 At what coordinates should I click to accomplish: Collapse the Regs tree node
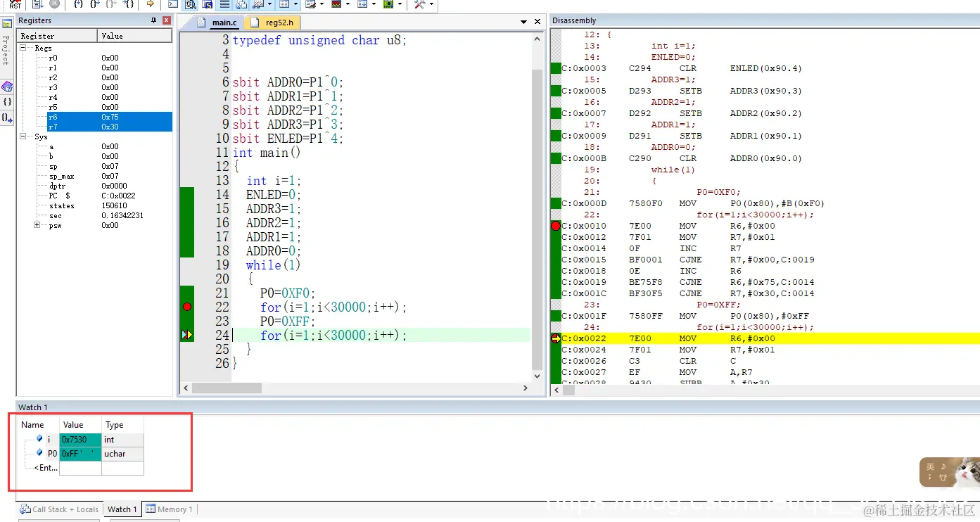tap(23, 48)
